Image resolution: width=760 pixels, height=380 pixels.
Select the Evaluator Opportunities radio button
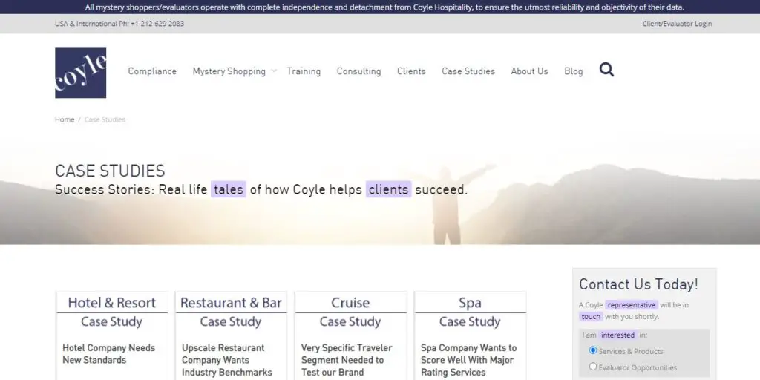tap(593, 367)
